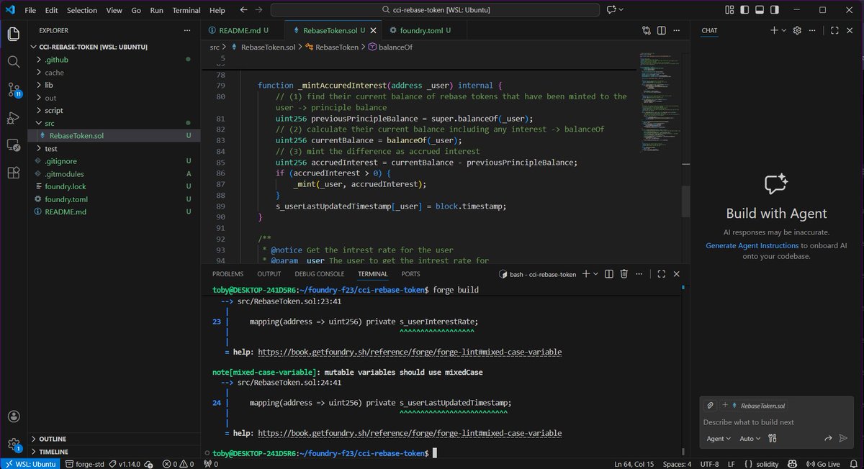Open Accounts menu in activity bar
864x469 pixels.
14,416
